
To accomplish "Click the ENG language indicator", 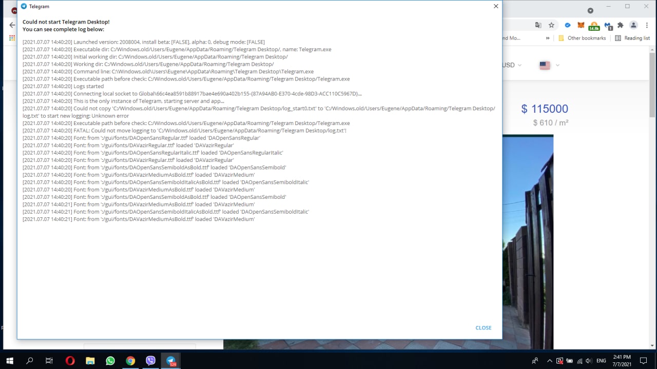I will [601, 361].
